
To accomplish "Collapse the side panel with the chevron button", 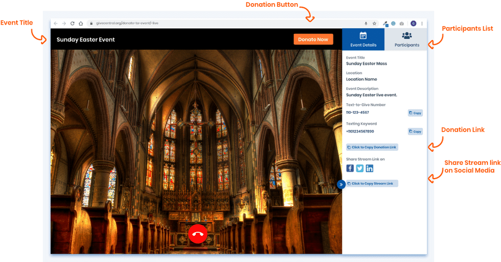I will tap(341, 184).
